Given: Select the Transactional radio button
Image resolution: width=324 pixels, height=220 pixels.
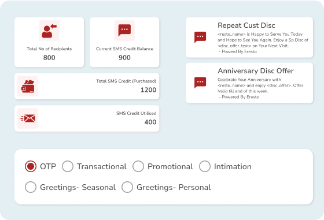Looking at the screenshot, I should (x=68, y=166).
